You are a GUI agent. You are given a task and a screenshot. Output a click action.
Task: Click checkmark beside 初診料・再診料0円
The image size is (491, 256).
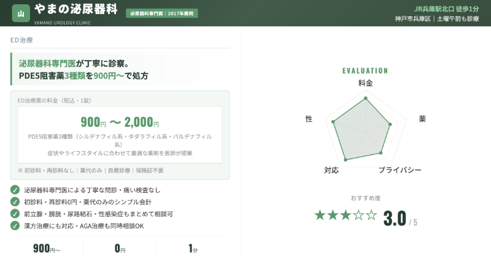pos(15,201)
